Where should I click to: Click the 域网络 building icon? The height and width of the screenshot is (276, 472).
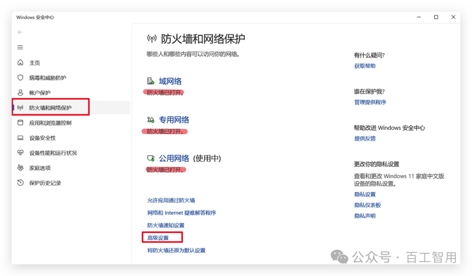point(150,81)
